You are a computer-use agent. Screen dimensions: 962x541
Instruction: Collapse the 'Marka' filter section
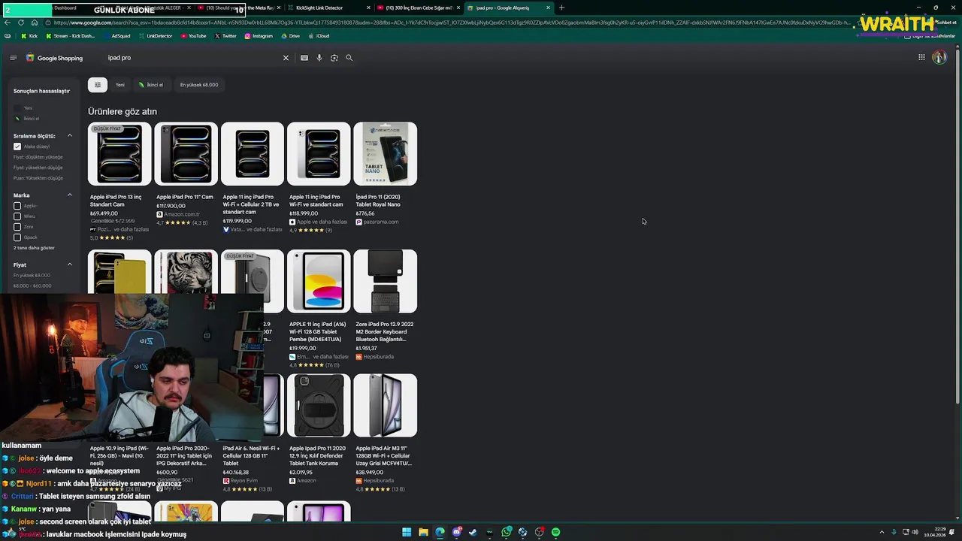tap(70, 195)
